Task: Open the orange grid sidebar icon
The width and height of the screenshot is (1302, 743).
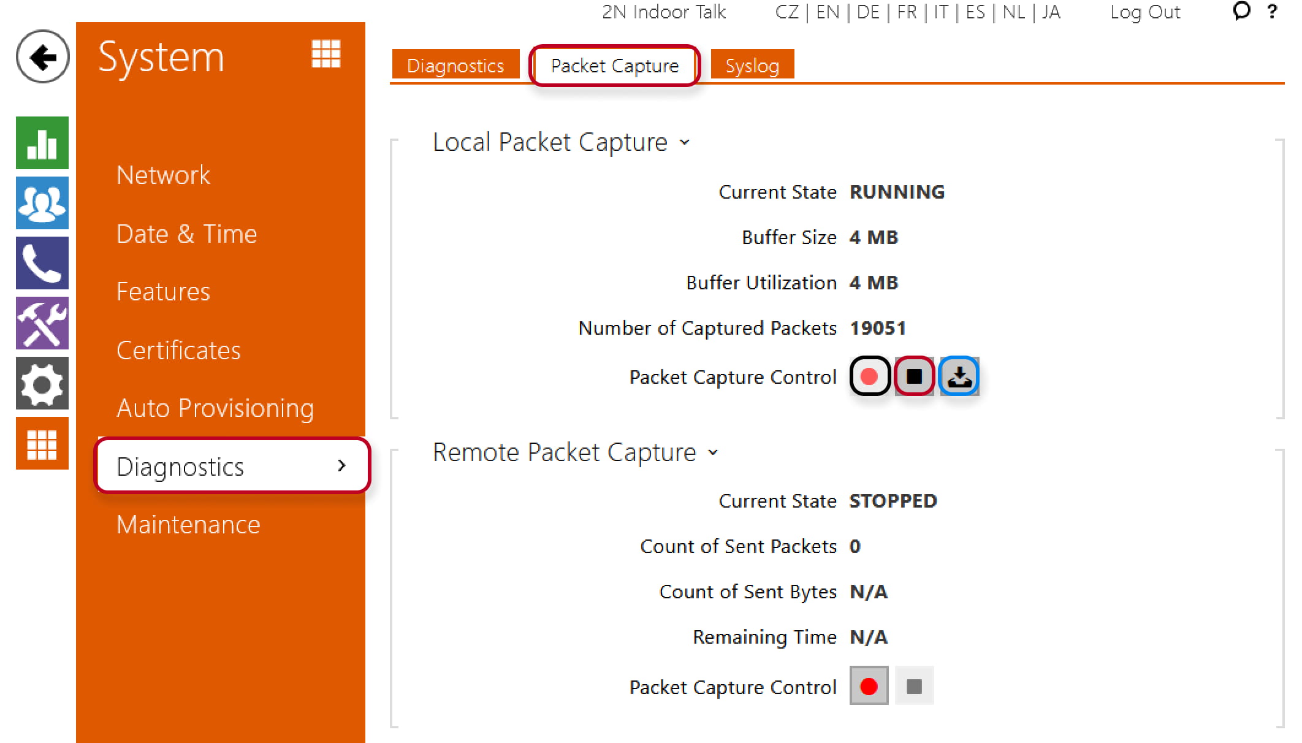Action: pos(42,444)
